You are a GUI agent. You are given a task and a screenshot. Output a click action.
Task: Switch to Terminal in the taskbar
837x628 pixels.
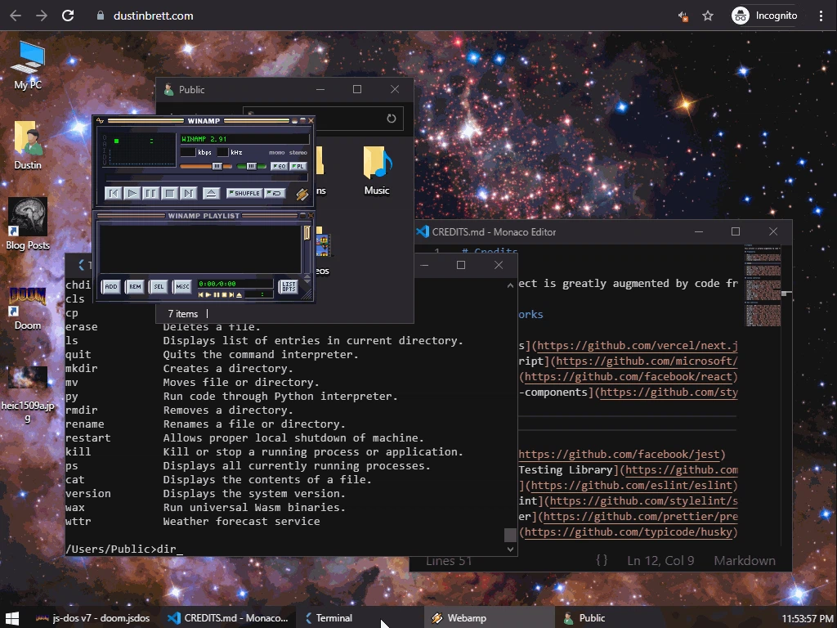327,618
